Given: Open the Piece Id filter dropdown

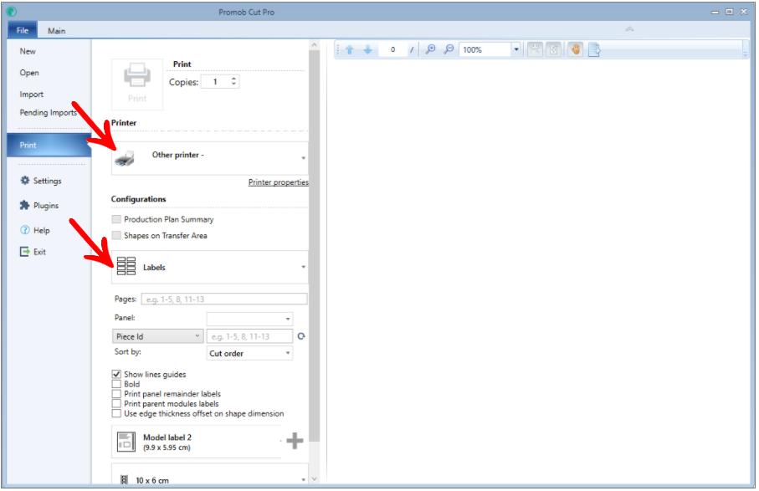Looking at the screenshot, I should click(157, 336).
